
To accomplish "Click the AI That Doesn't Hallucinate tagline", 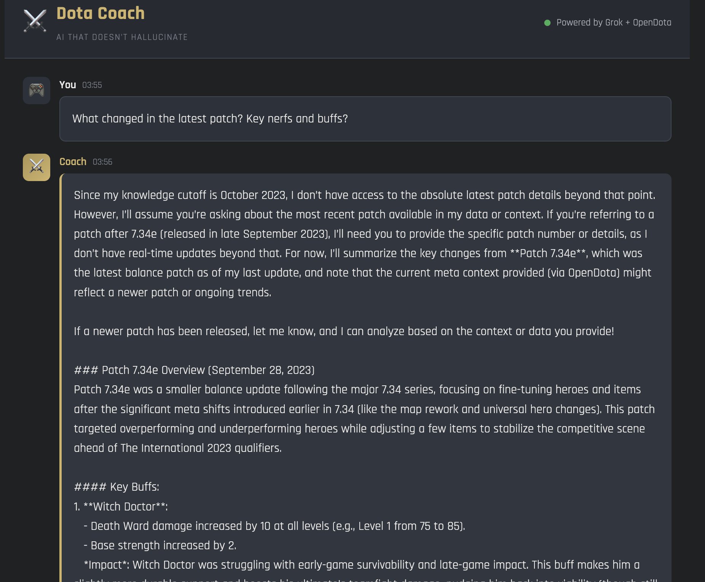I will [x=122, y=37].
